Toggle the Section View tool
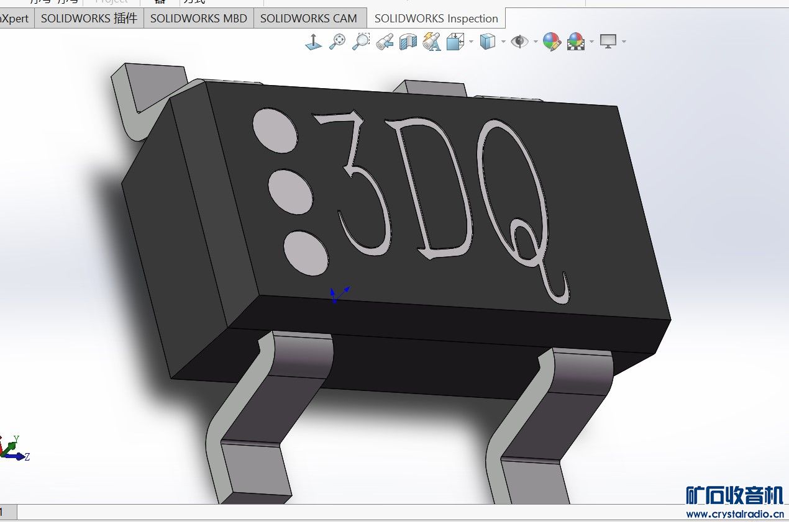The height and width of the screenshot is (522, 789). (408, 42)
